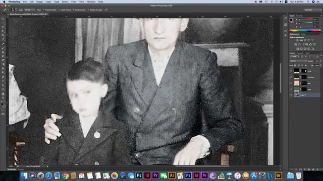Toggle visibility of Layer 0
Viewport: 323px width, 181px height.
pos(291,95)
